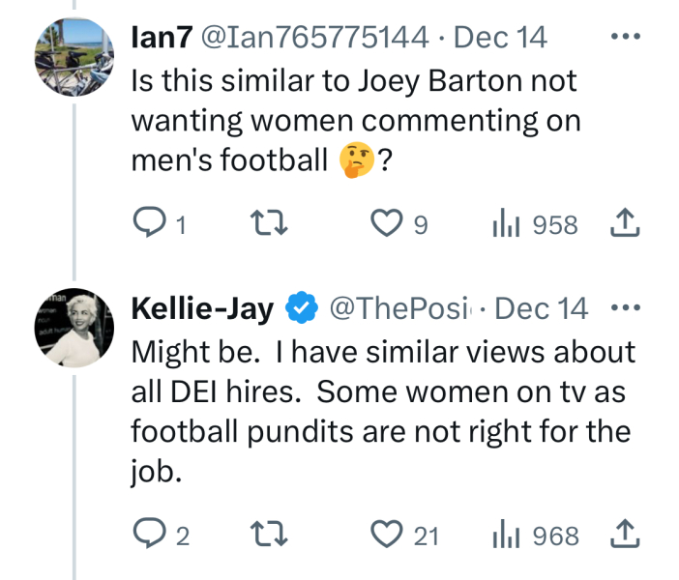Screen dimensions: 679x580
Task: Like Kellie-Jay's tweet with 21 likes
Action: pyautogui.click(x=388, y=534)
